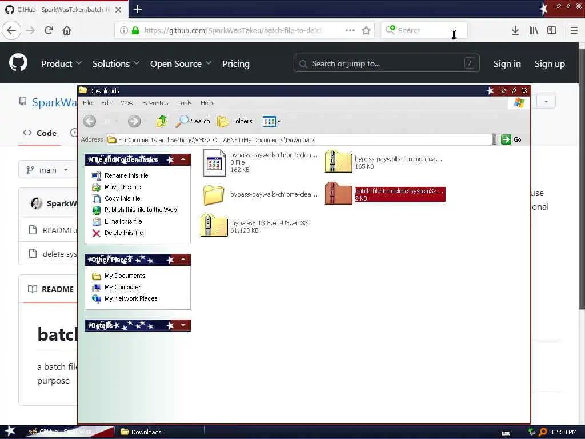Click GitHub Sign up button
This screenshot has width=585, height=439.
click(550, 64)
